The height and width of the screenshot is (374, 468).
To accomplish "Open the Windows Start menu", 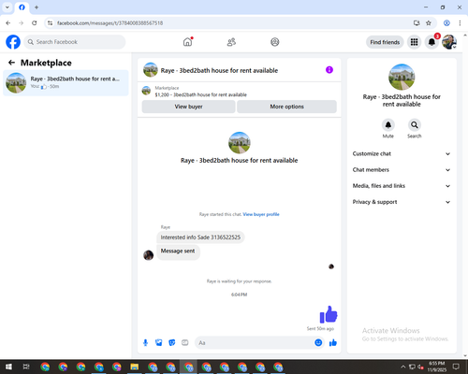I will 8,367.
